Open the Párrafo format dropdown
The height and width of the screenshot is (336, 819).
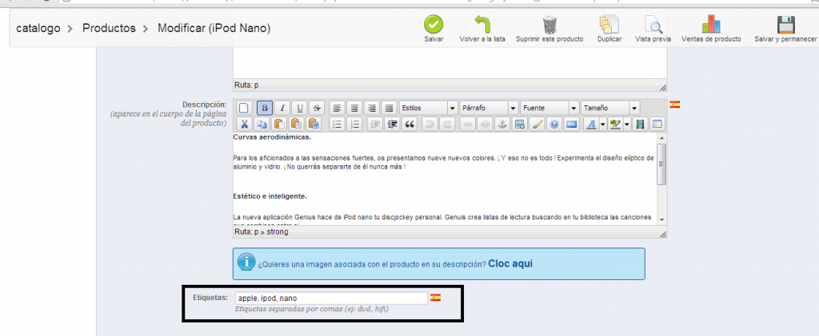(489, 108)
